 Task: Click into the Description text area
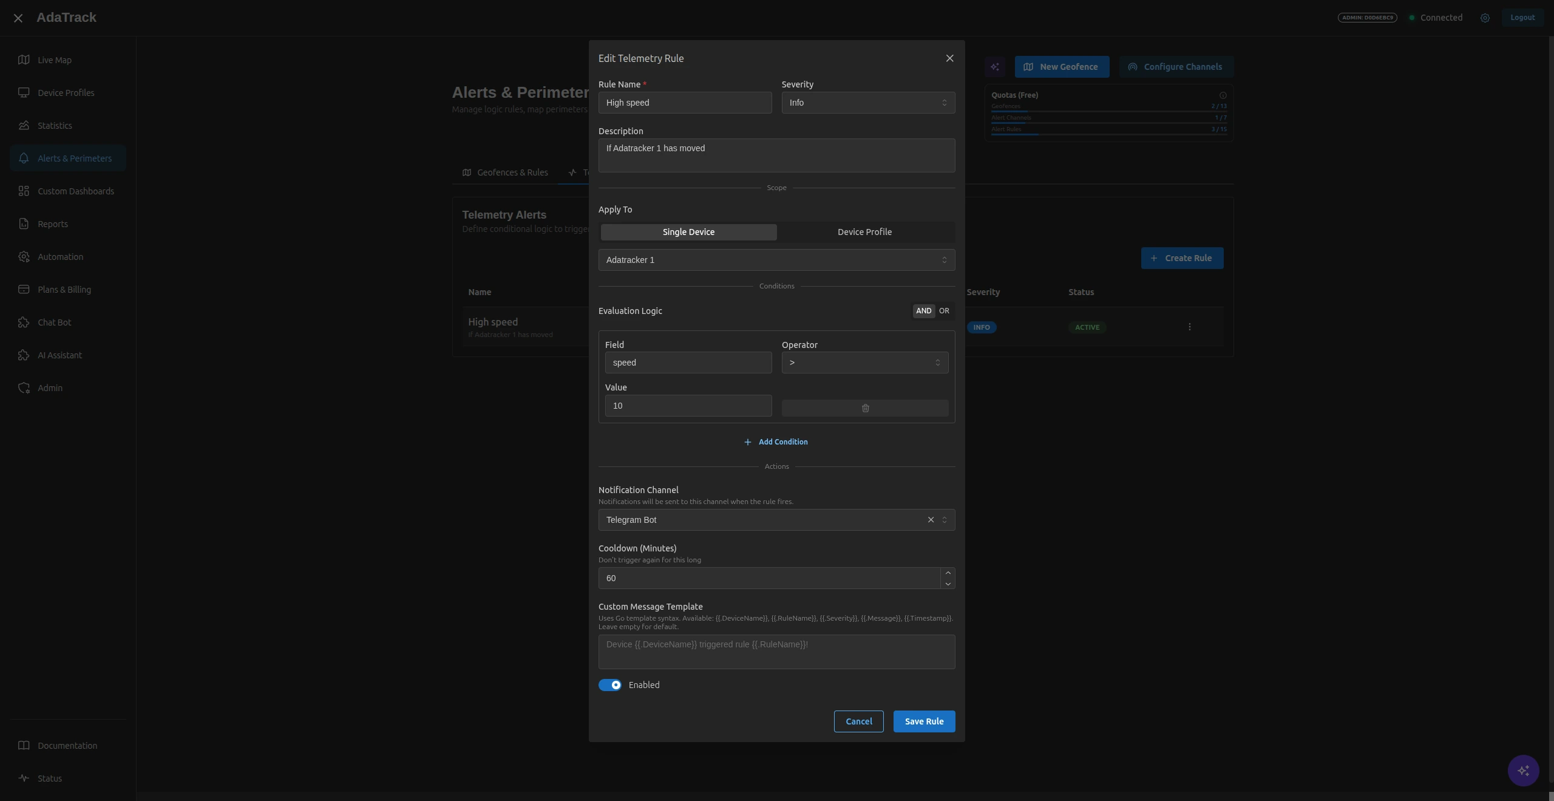click(776, 155)
